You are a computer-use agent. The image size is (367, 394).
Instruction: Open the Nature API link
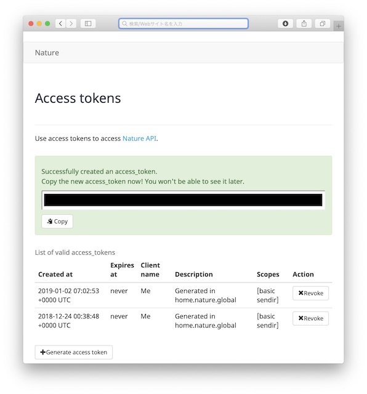139,139
